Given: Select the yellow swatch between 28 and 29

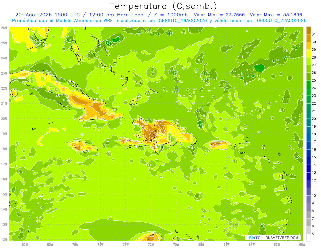Looking at the screenshot, I should [x=308, y=54].
